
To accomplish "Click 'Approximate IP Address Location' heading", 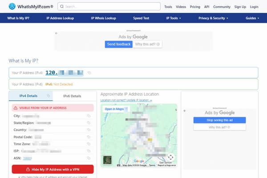I will pyautogui.click(x=129, y=94).
